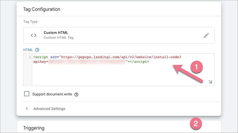Click the editor resize handle in corner

(x=210, y=82)
